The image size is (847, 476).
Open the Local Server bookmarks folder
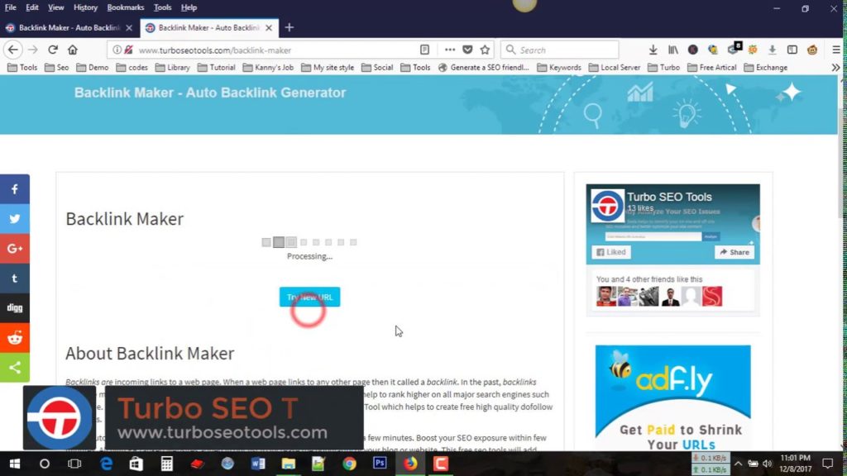point(615,68)
